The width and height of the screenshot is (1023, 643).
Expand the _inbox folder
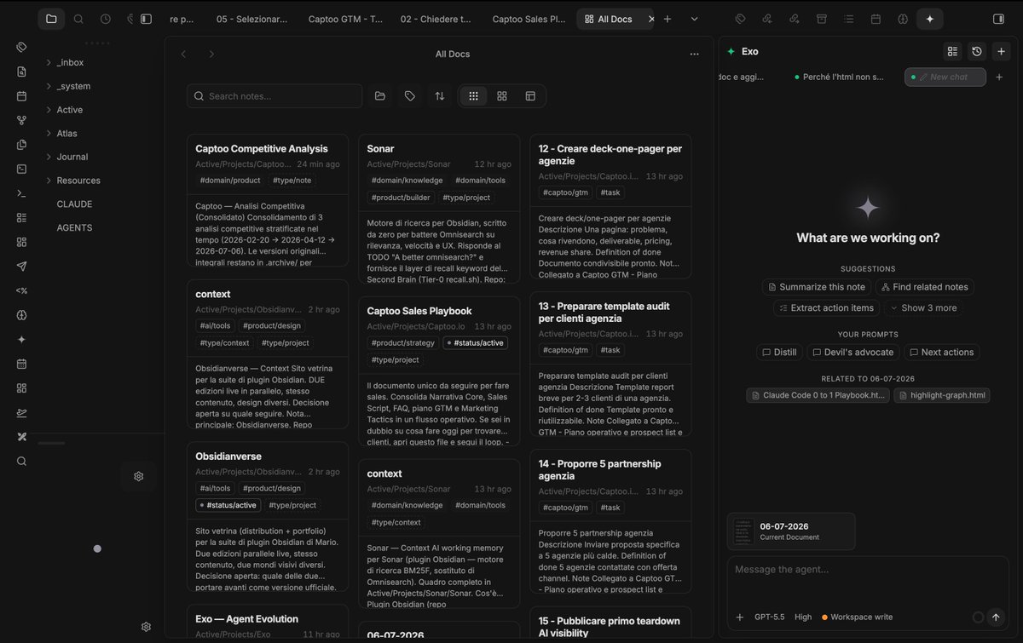[x=49, y=62]
